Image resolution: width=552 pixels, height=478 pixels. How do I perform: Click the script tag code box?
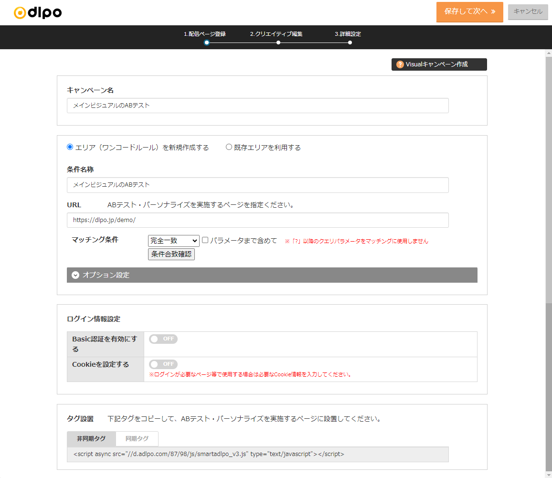pos(258,454)
